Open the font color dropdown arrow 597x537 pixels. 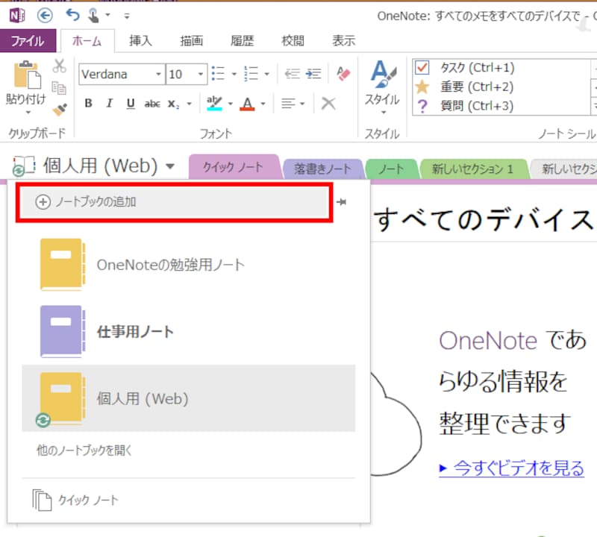point(263,103)
